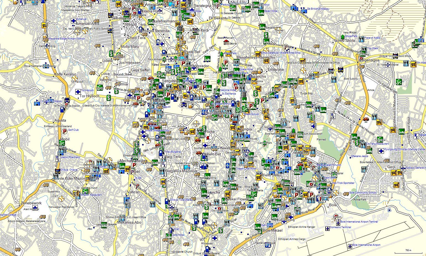This screenshot has width=426, height=256.
Task: Click the Hacheva Mosque icon
Action: (x=267, y=245)
